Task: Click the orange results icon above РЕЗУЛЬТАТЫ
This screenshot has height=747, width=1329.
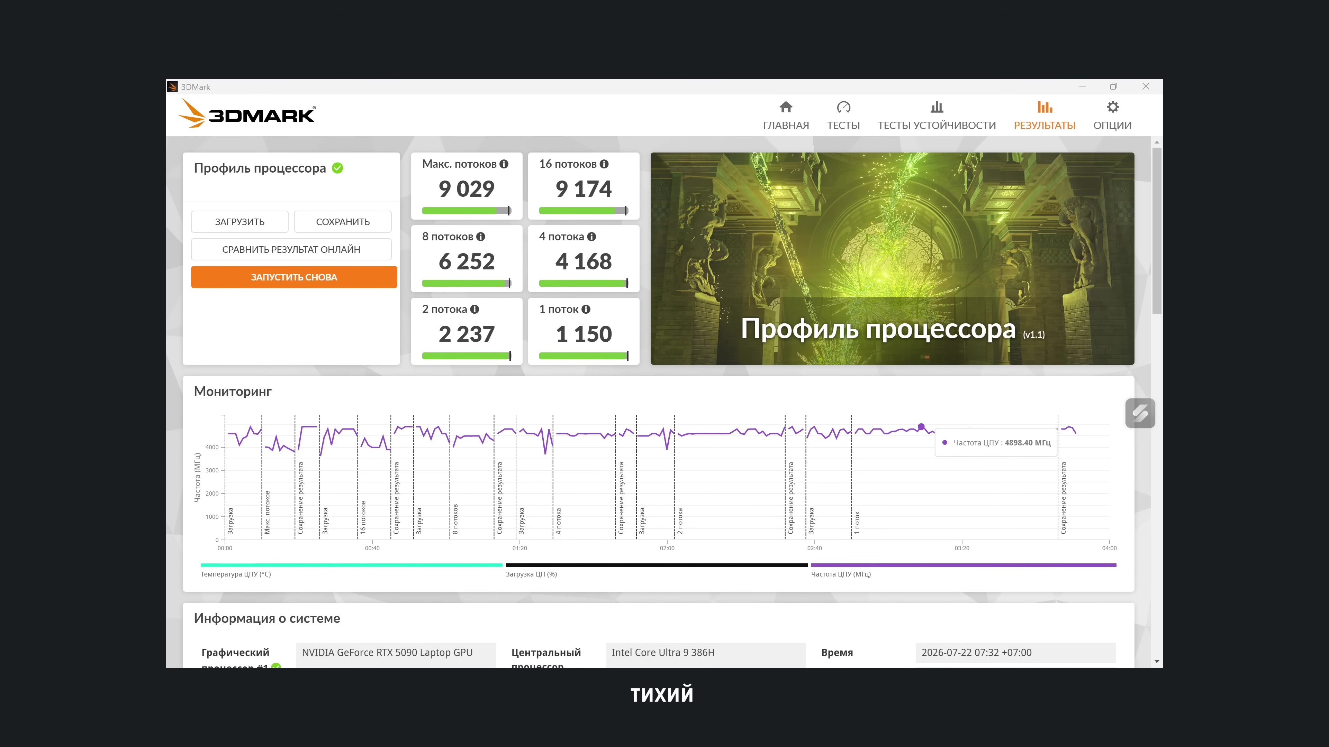Action: pos(1045,107)
